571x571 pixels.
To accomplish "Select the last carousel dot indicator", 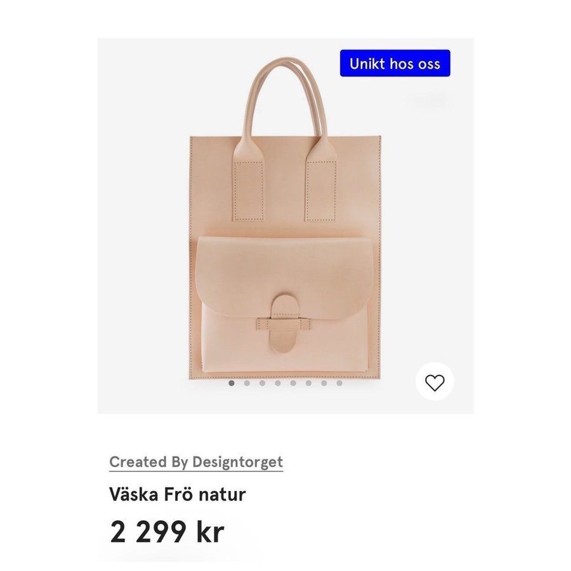I will pos(339,383).
